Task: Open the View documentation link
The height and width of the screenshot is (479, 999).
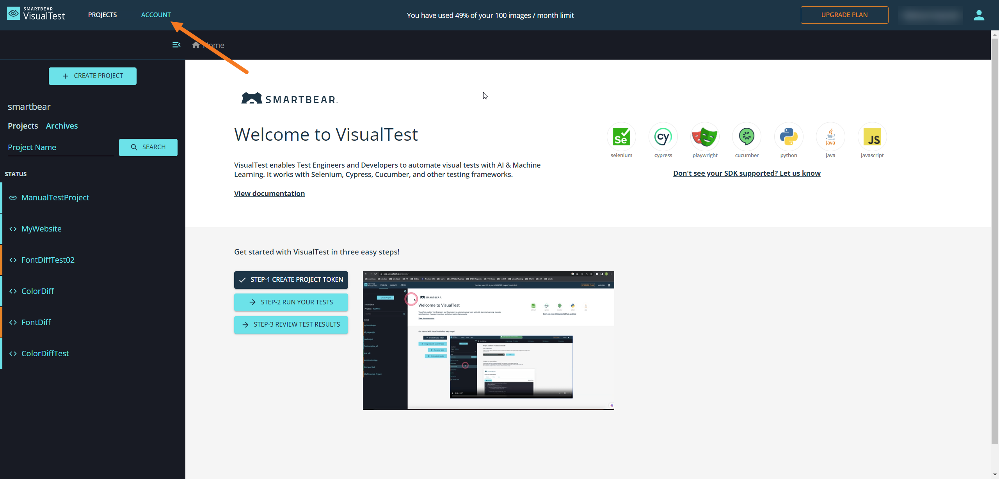Action: point(269,193)
